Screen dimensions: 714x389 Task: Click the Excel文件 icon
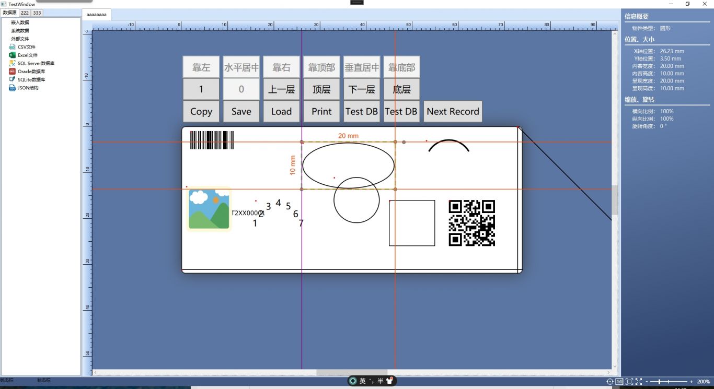[12, 55]
